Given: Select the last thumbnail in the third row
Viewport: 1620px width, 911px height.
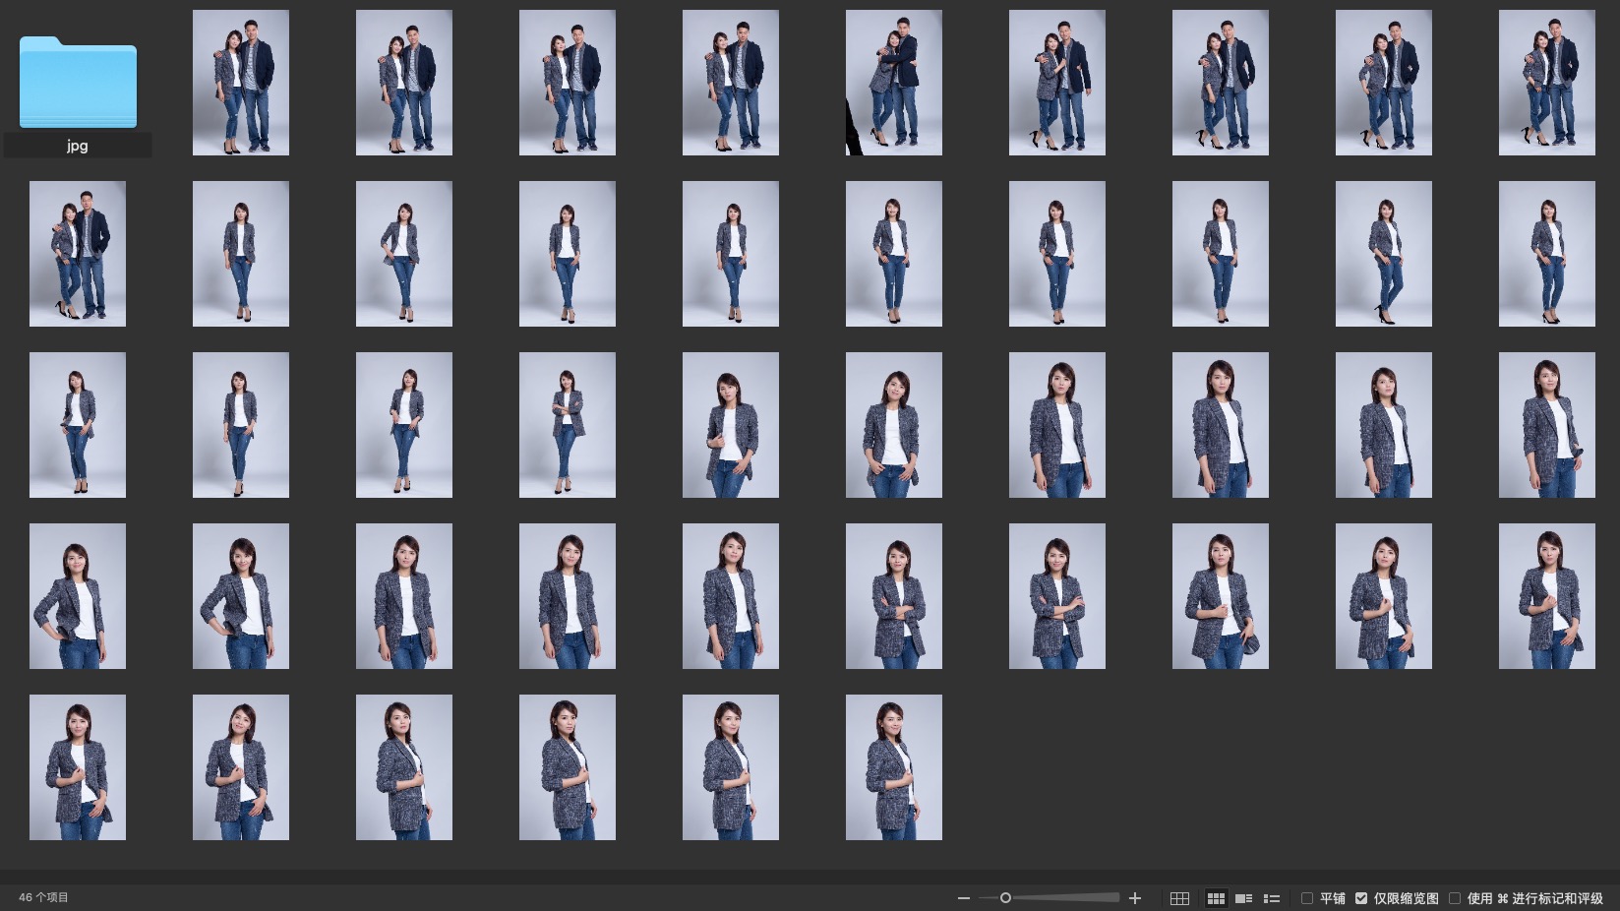Looking at the screenshot, I should (x=1547, y=425).
